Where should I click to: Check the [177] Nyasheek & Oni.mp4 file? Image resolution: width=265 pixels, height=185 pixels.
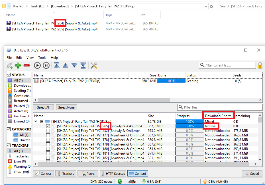48,135
